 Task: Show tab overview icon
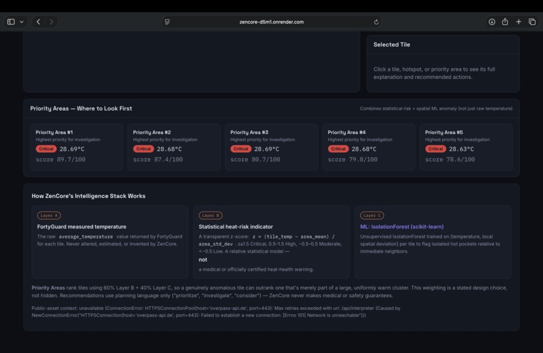tap(532, 22)
